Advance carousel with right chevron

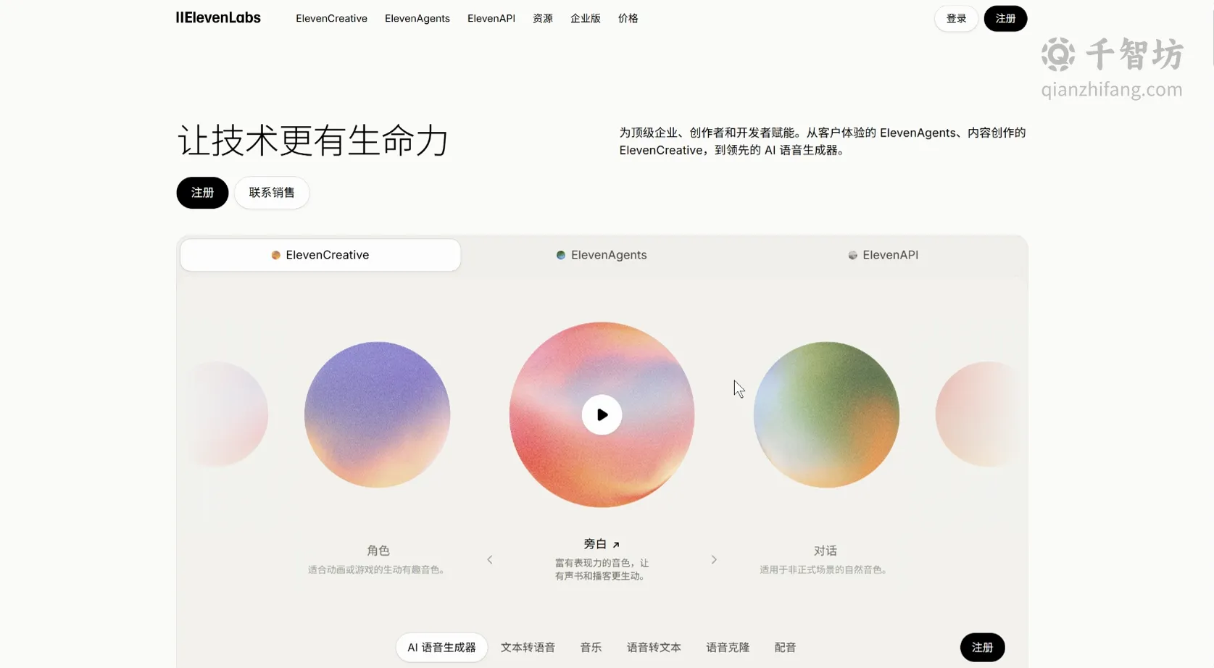[714, 559]
